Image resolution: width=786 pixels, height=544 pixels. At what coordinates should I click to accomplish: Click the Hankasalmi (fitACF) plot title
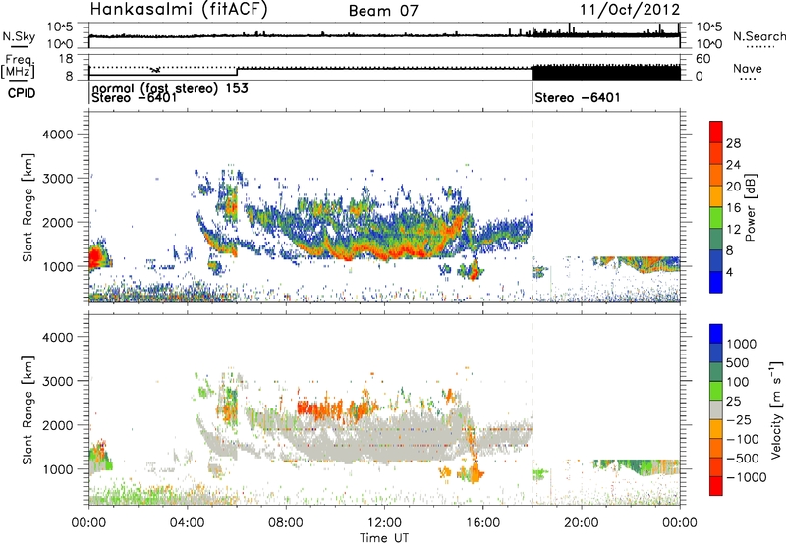(x=179, y=10)
